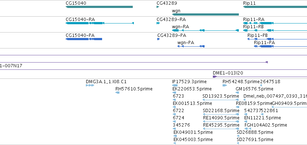Click the Dmel_neb_007497_0393 feature
The height and width of the screenshot is (145, 307).
point(244,100)
